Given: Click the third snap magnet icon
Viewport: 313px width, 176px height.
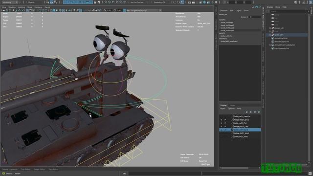Looking at the screenshot, I should (x=113, y=2).
